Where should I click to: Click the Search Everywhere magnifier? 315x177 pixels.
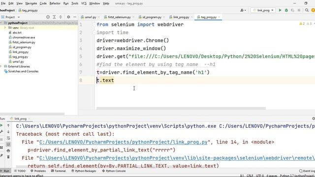click(x=307, y=10)
